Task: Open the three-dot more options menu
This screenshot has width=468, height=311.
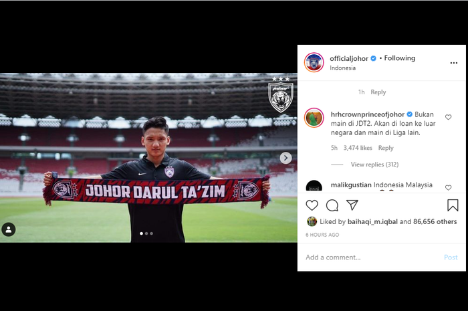Action: tap(454, 63)
